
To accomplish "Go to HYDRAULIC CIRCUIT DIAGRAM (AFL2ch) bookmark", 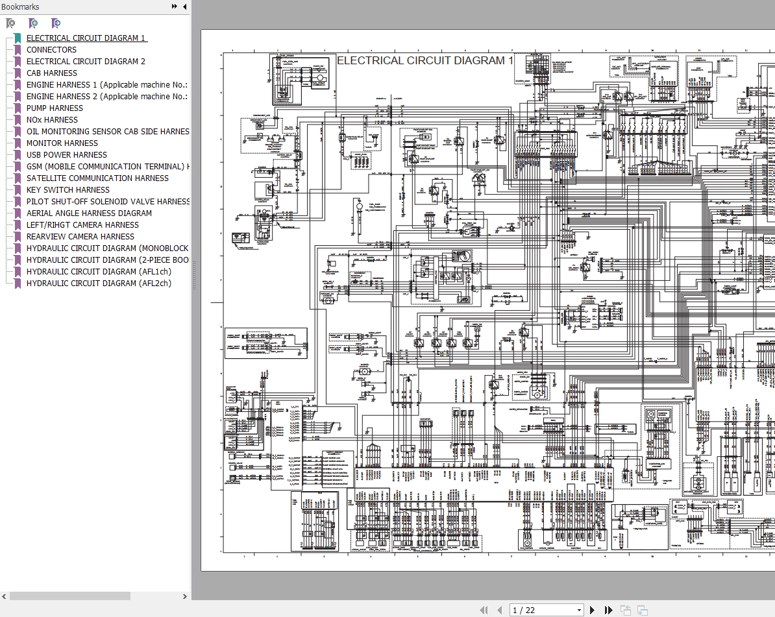I will pyautogui.click(x=99, y=284).
